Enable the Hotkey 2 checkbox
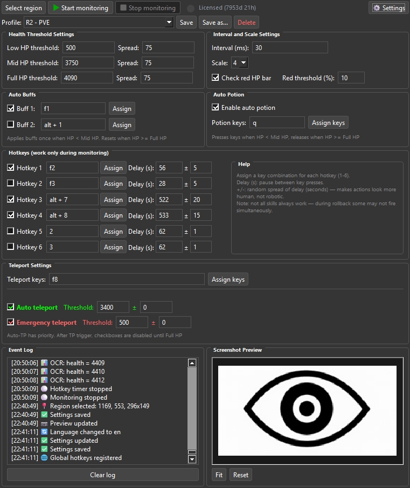 click(11, 183)
